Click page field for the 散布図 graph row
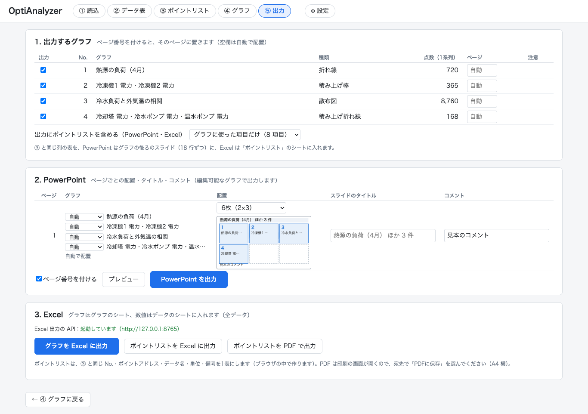Viewport: 588px width, 414px height. 482,101
